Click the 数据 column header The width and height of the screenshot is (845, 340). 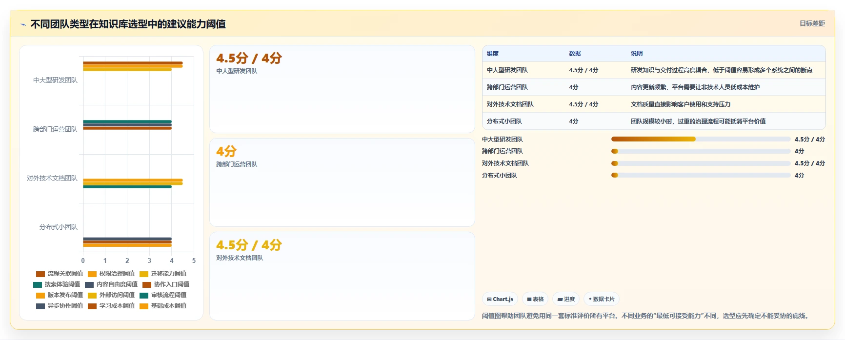pos(575,54)
